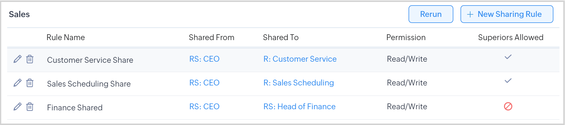
Task: Click superiors allowed checkmark for Sales Scheduling
Action: tap(508, 81)
